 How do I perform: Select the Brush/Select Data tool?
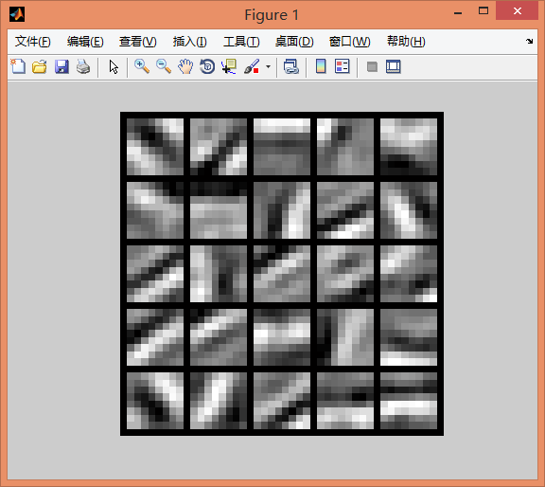pyautogui.click(x=252, y=66)
